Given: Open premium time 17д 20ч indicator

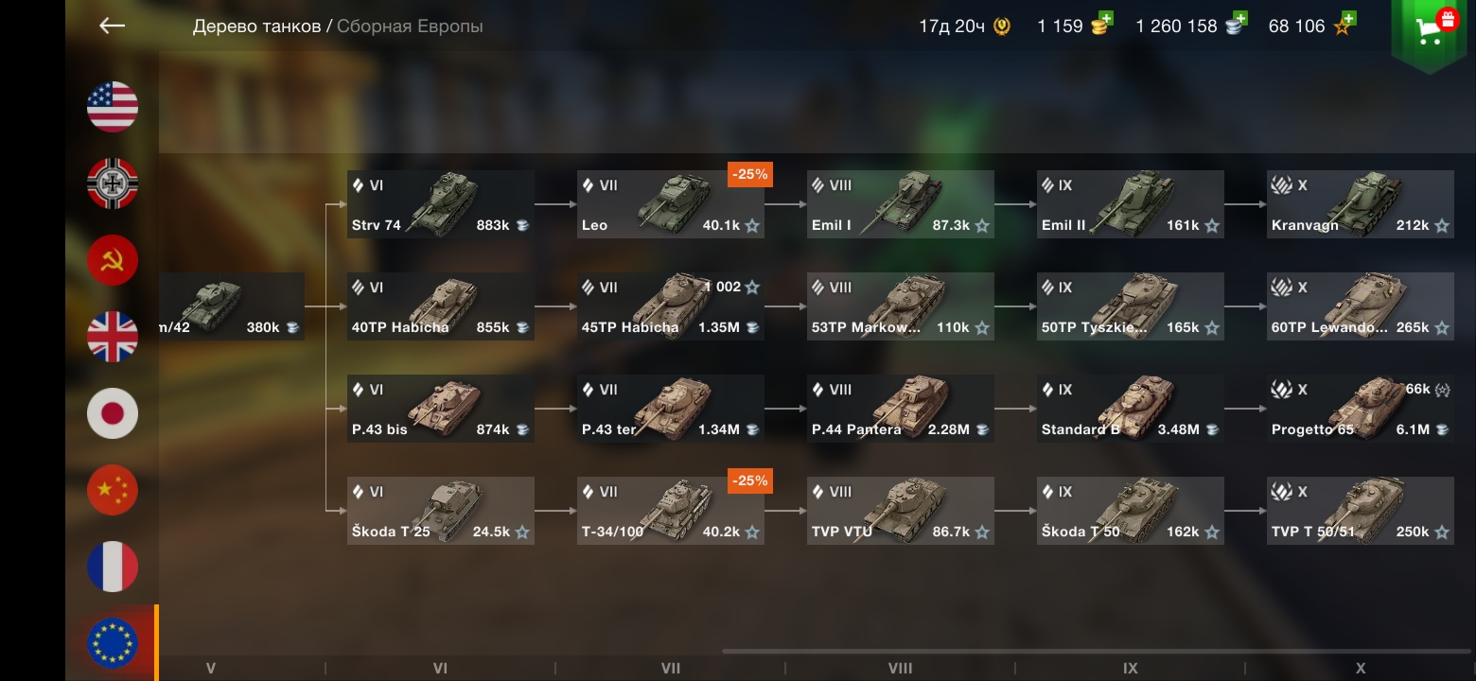Looking at the screenshot, I should point(964,26).
